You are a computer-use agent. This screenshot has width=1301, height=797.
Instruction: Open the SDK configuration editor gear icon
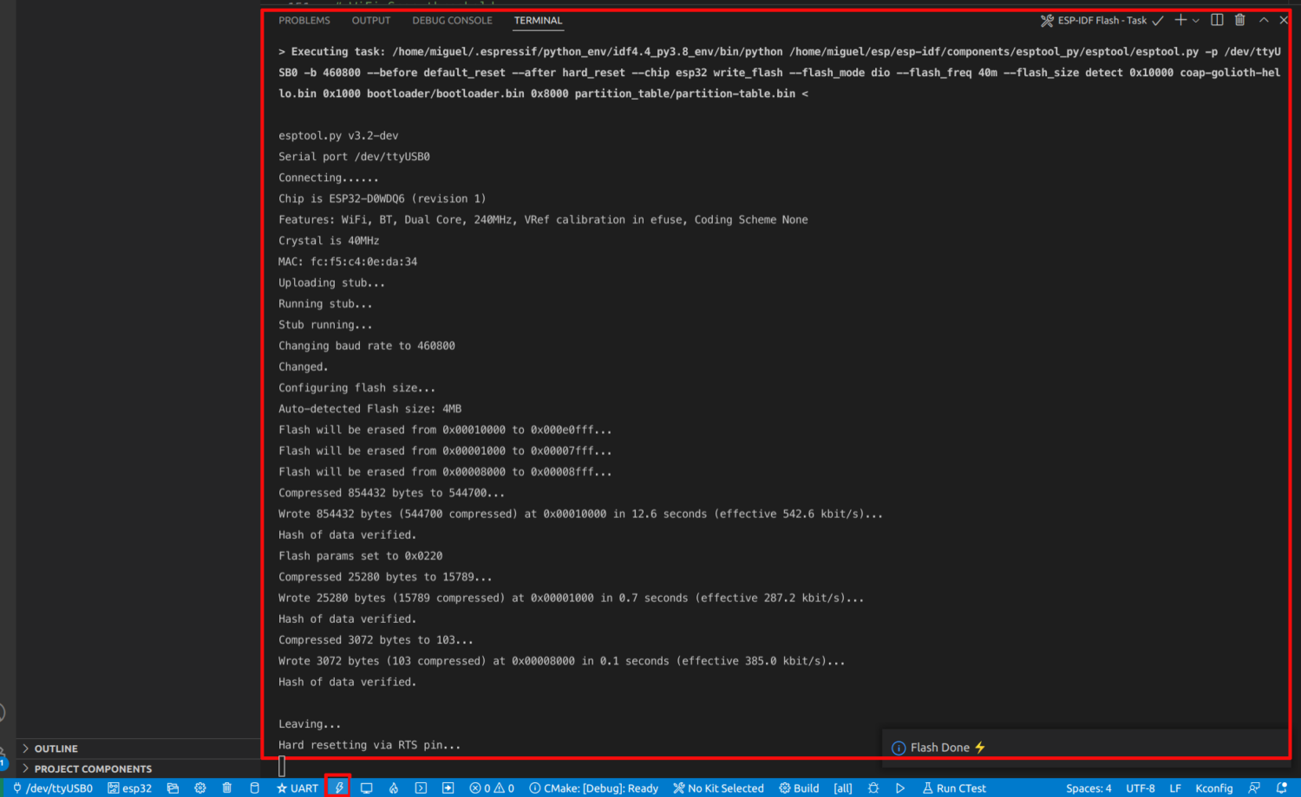(x=199, y=787)
